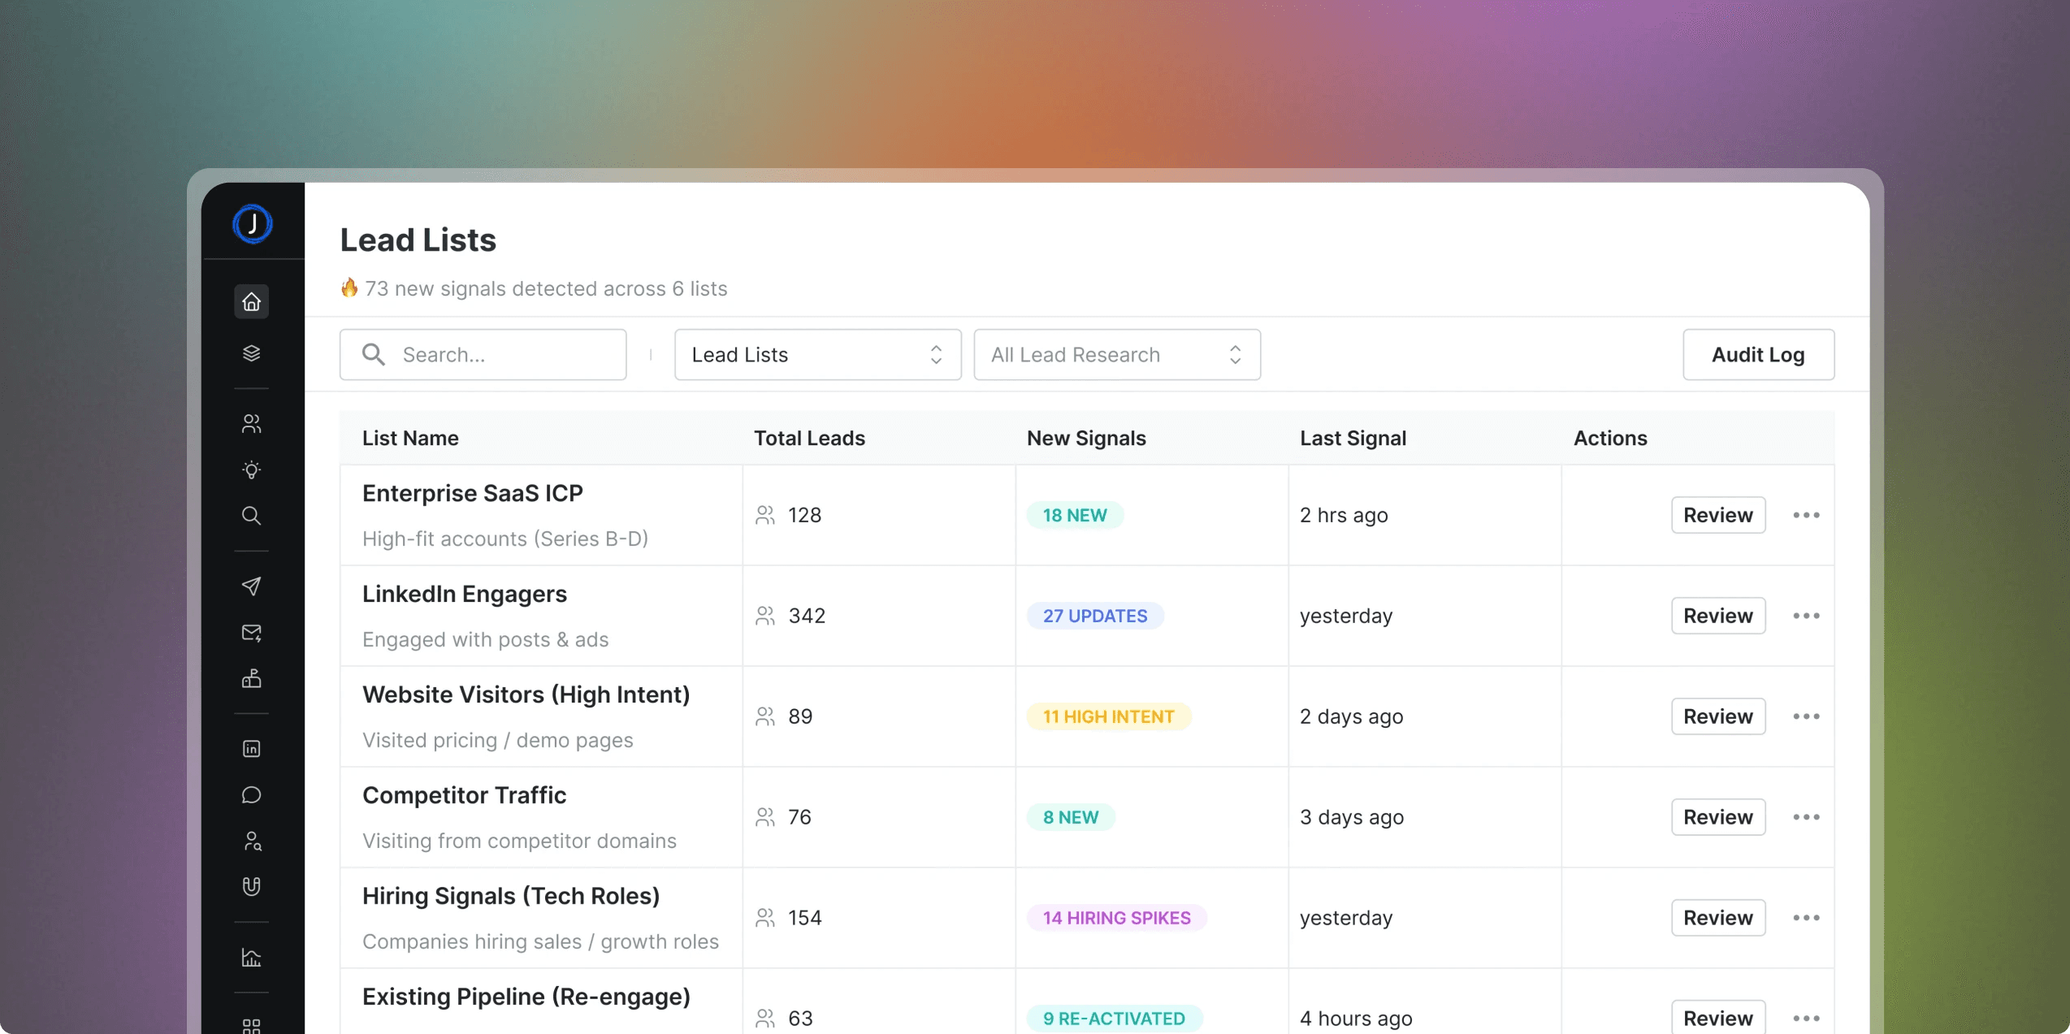
Task: Open the paper plane send icon
Action: 251,586
